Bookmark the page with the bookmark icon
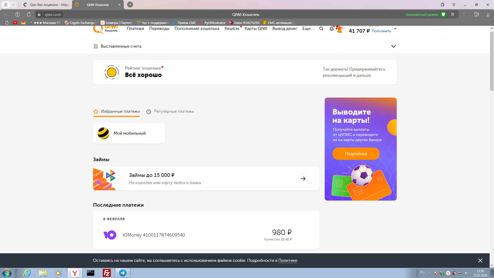The image size is (494, 278). point(453,14)
